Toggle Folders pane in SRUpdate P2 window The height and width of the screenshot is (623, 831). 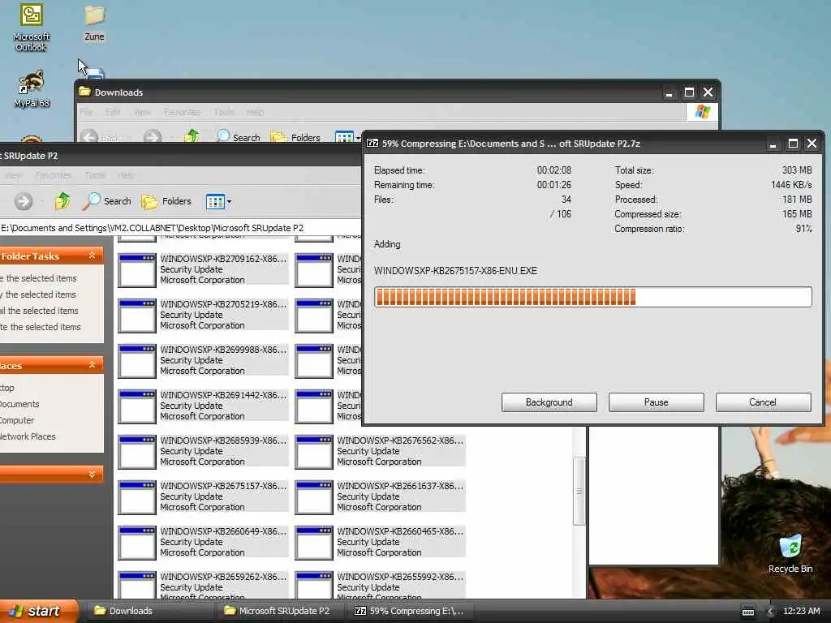point(166,201)
